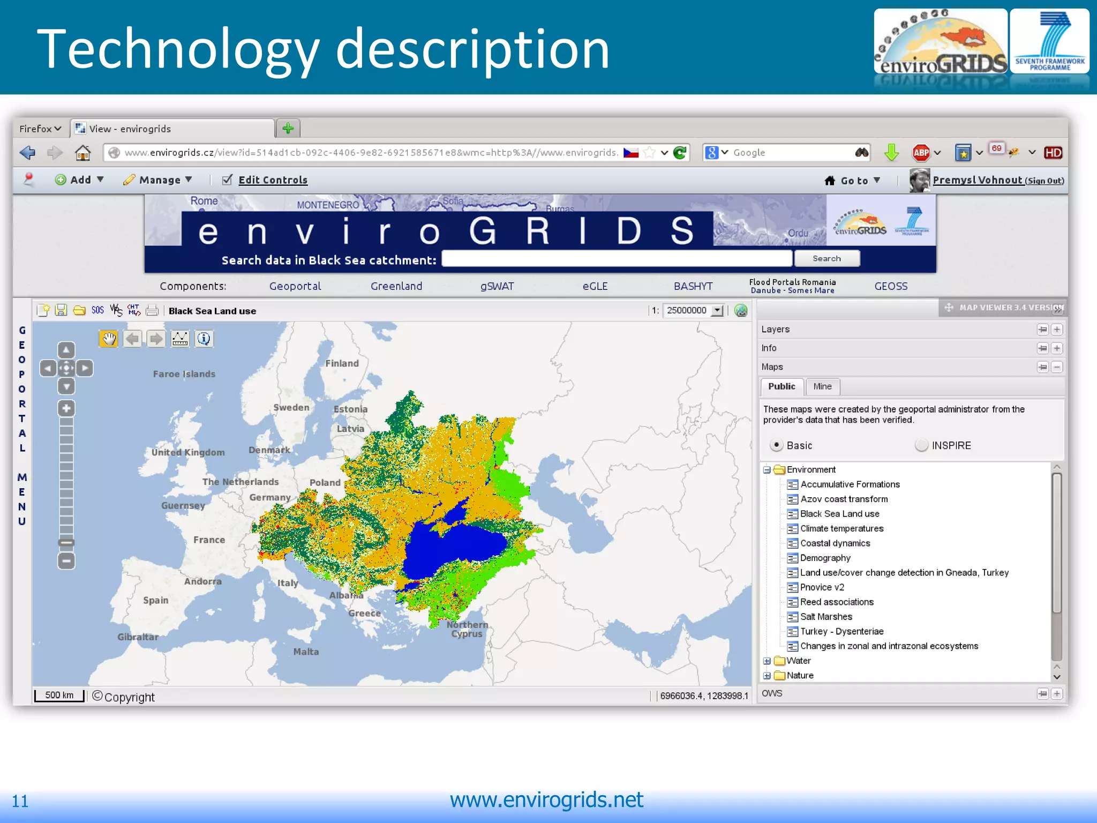The image size is (1097, 823).
Task: Click the Black Sea catchment search field
Action: coord(617,258)
